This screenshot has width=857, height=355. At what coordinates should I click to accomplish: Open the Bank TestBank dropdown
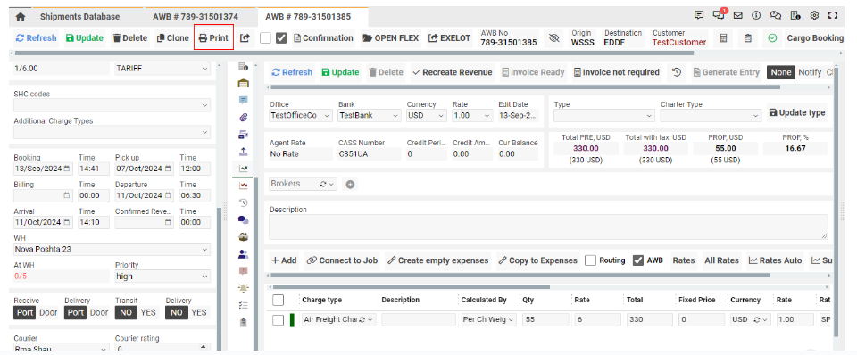tap(370, 116)
